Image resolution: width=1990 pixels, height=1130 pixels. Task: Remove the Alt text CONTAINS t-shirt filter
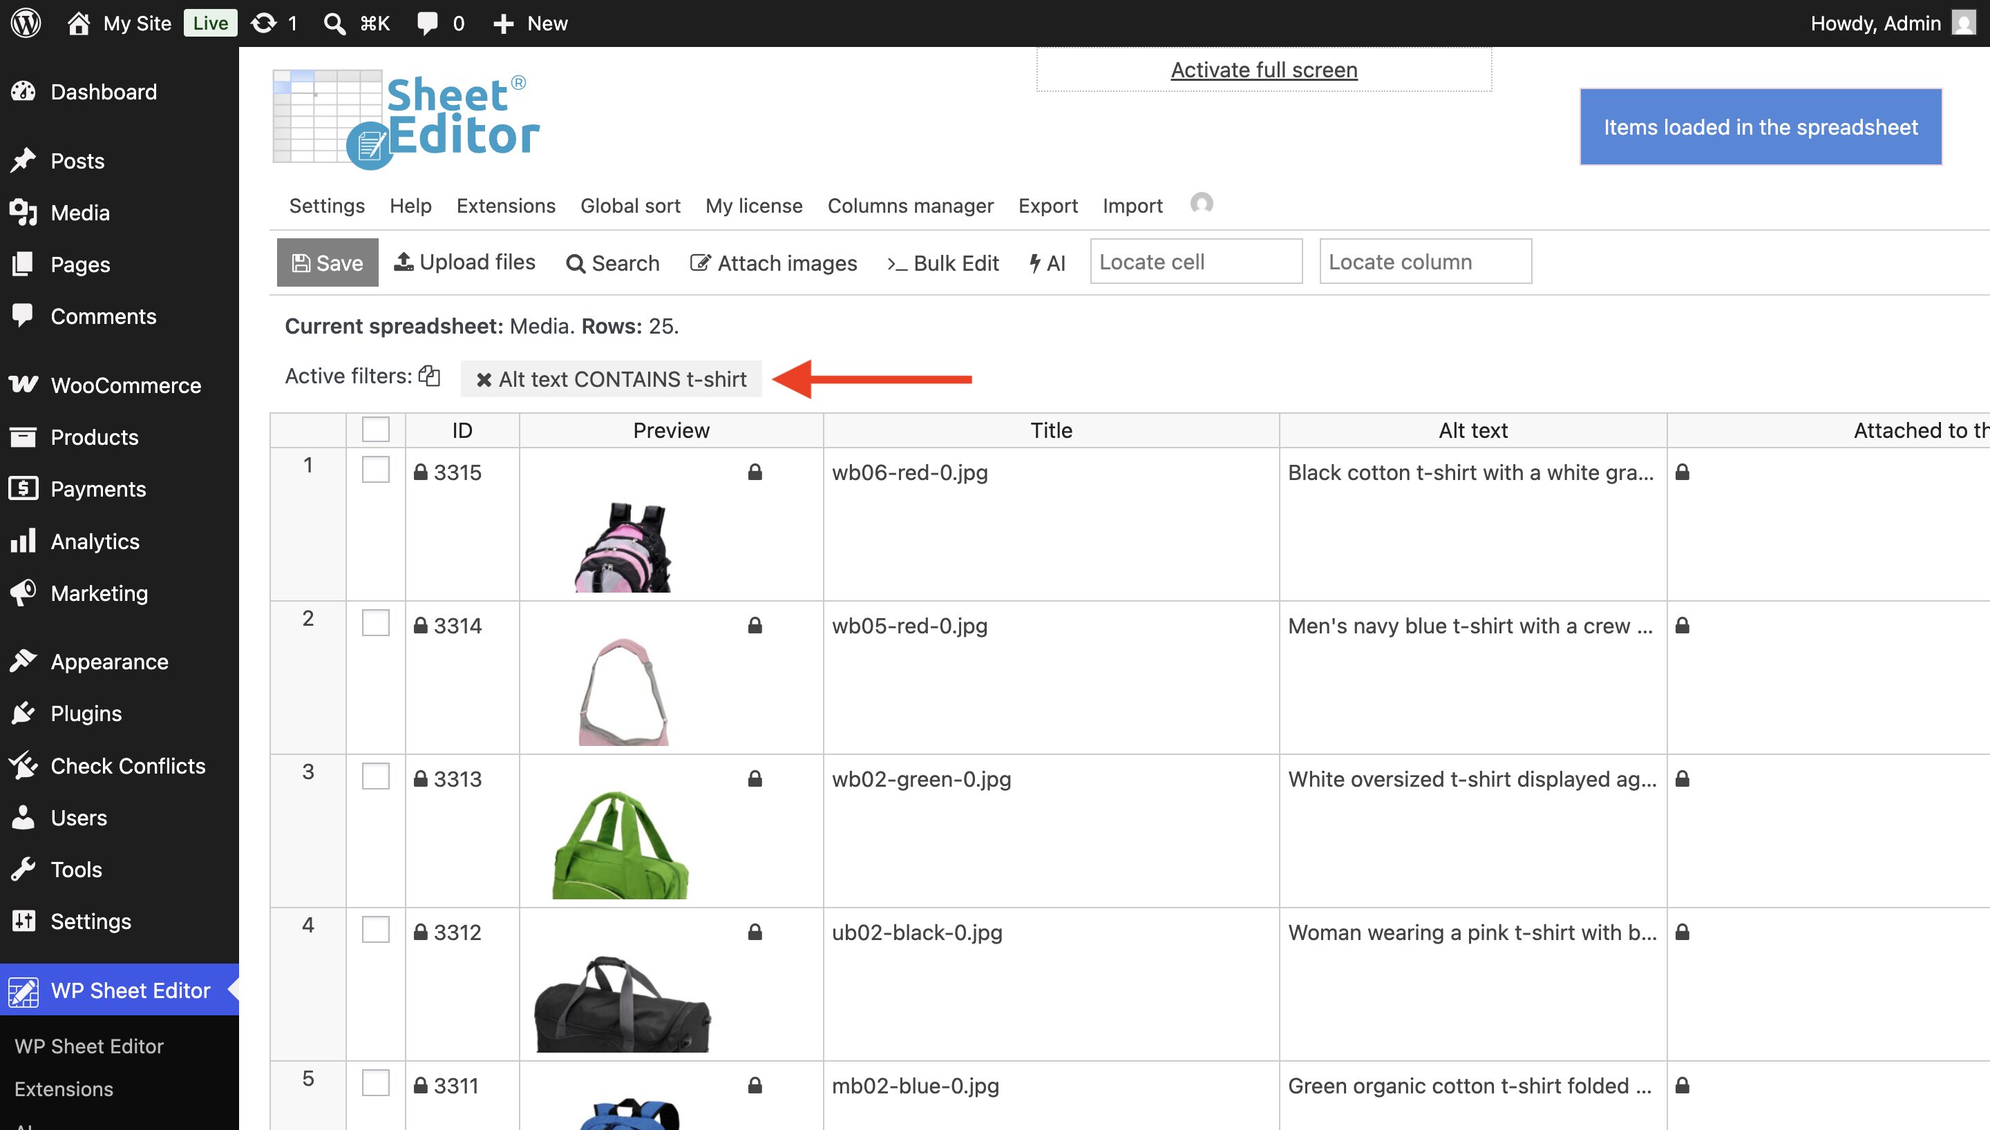click(484, 379)
